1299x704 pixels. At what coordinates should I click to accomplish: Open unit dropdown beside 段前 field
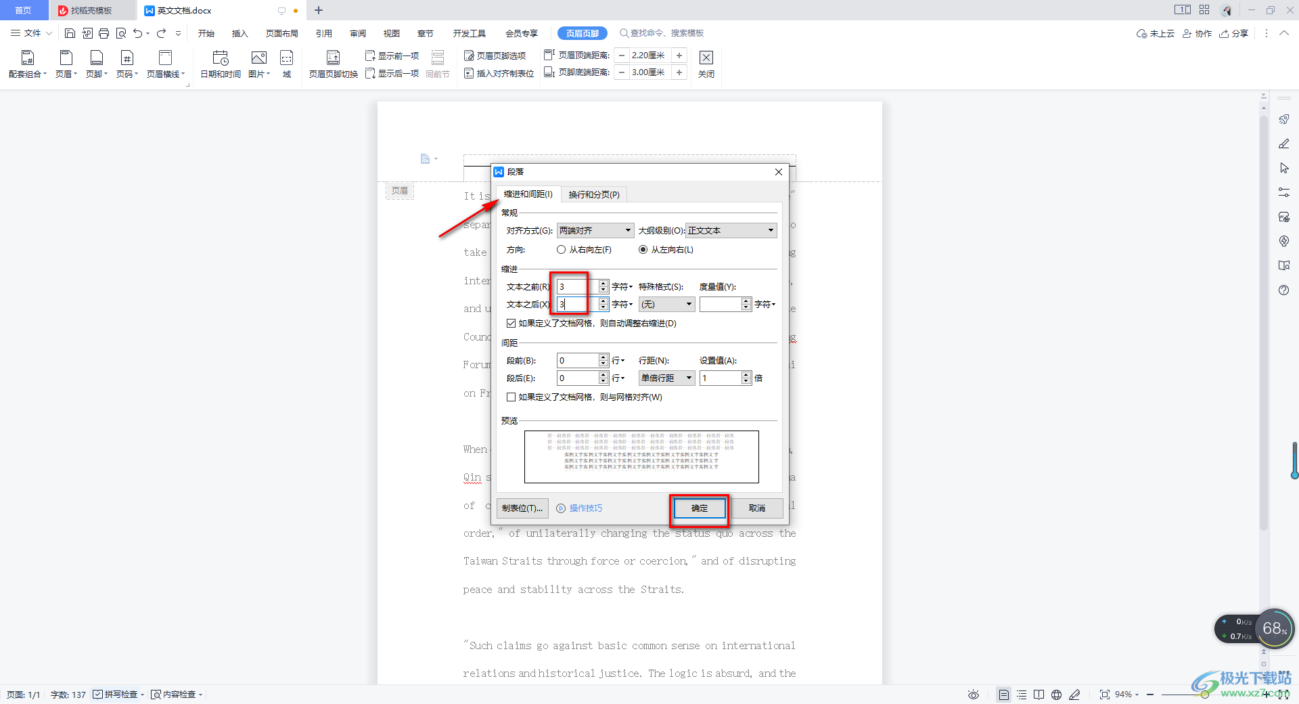618,361
